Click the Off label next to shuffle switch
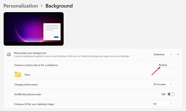This screenshot has width=186, height=111. tap(163, 94)
